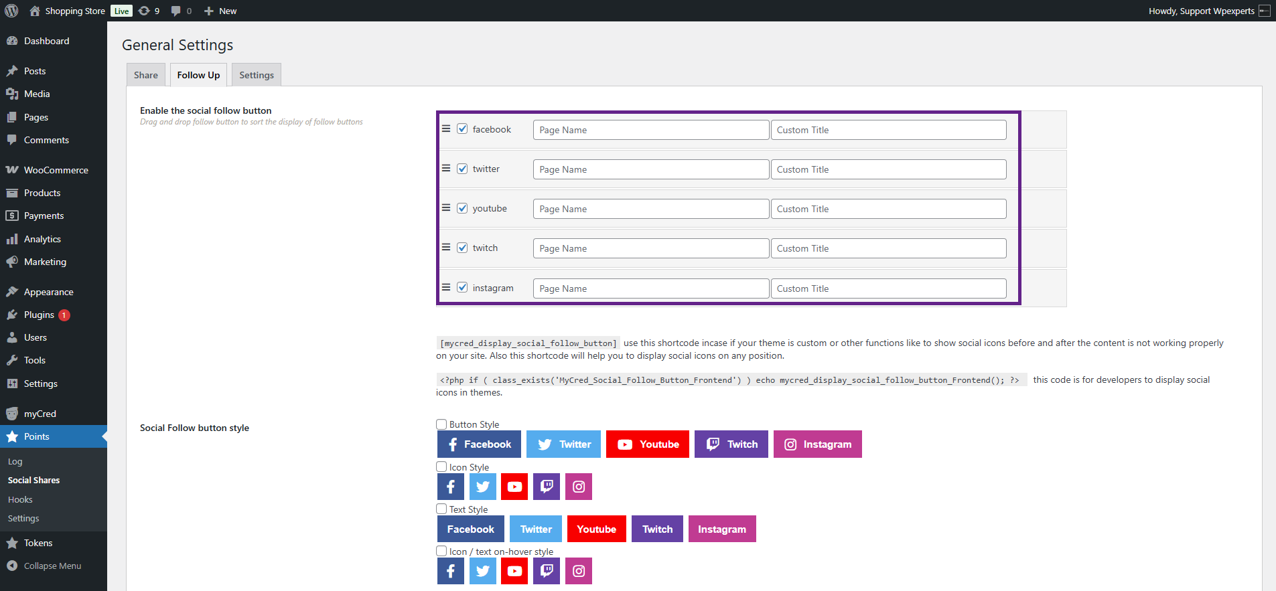Click the YouTube icon in on-hover style row

(514, 571)
